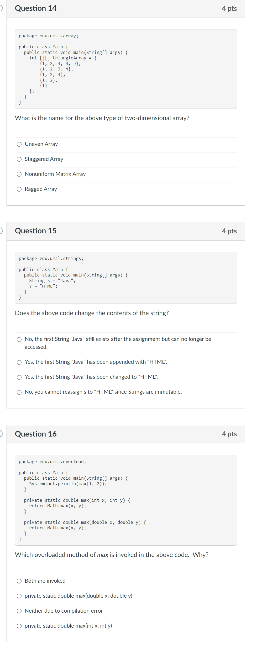Choose "Java has been appended with HTML" option
Image resolution: width=262 pixels, height=651 pixels.
(x=19, y=362)
